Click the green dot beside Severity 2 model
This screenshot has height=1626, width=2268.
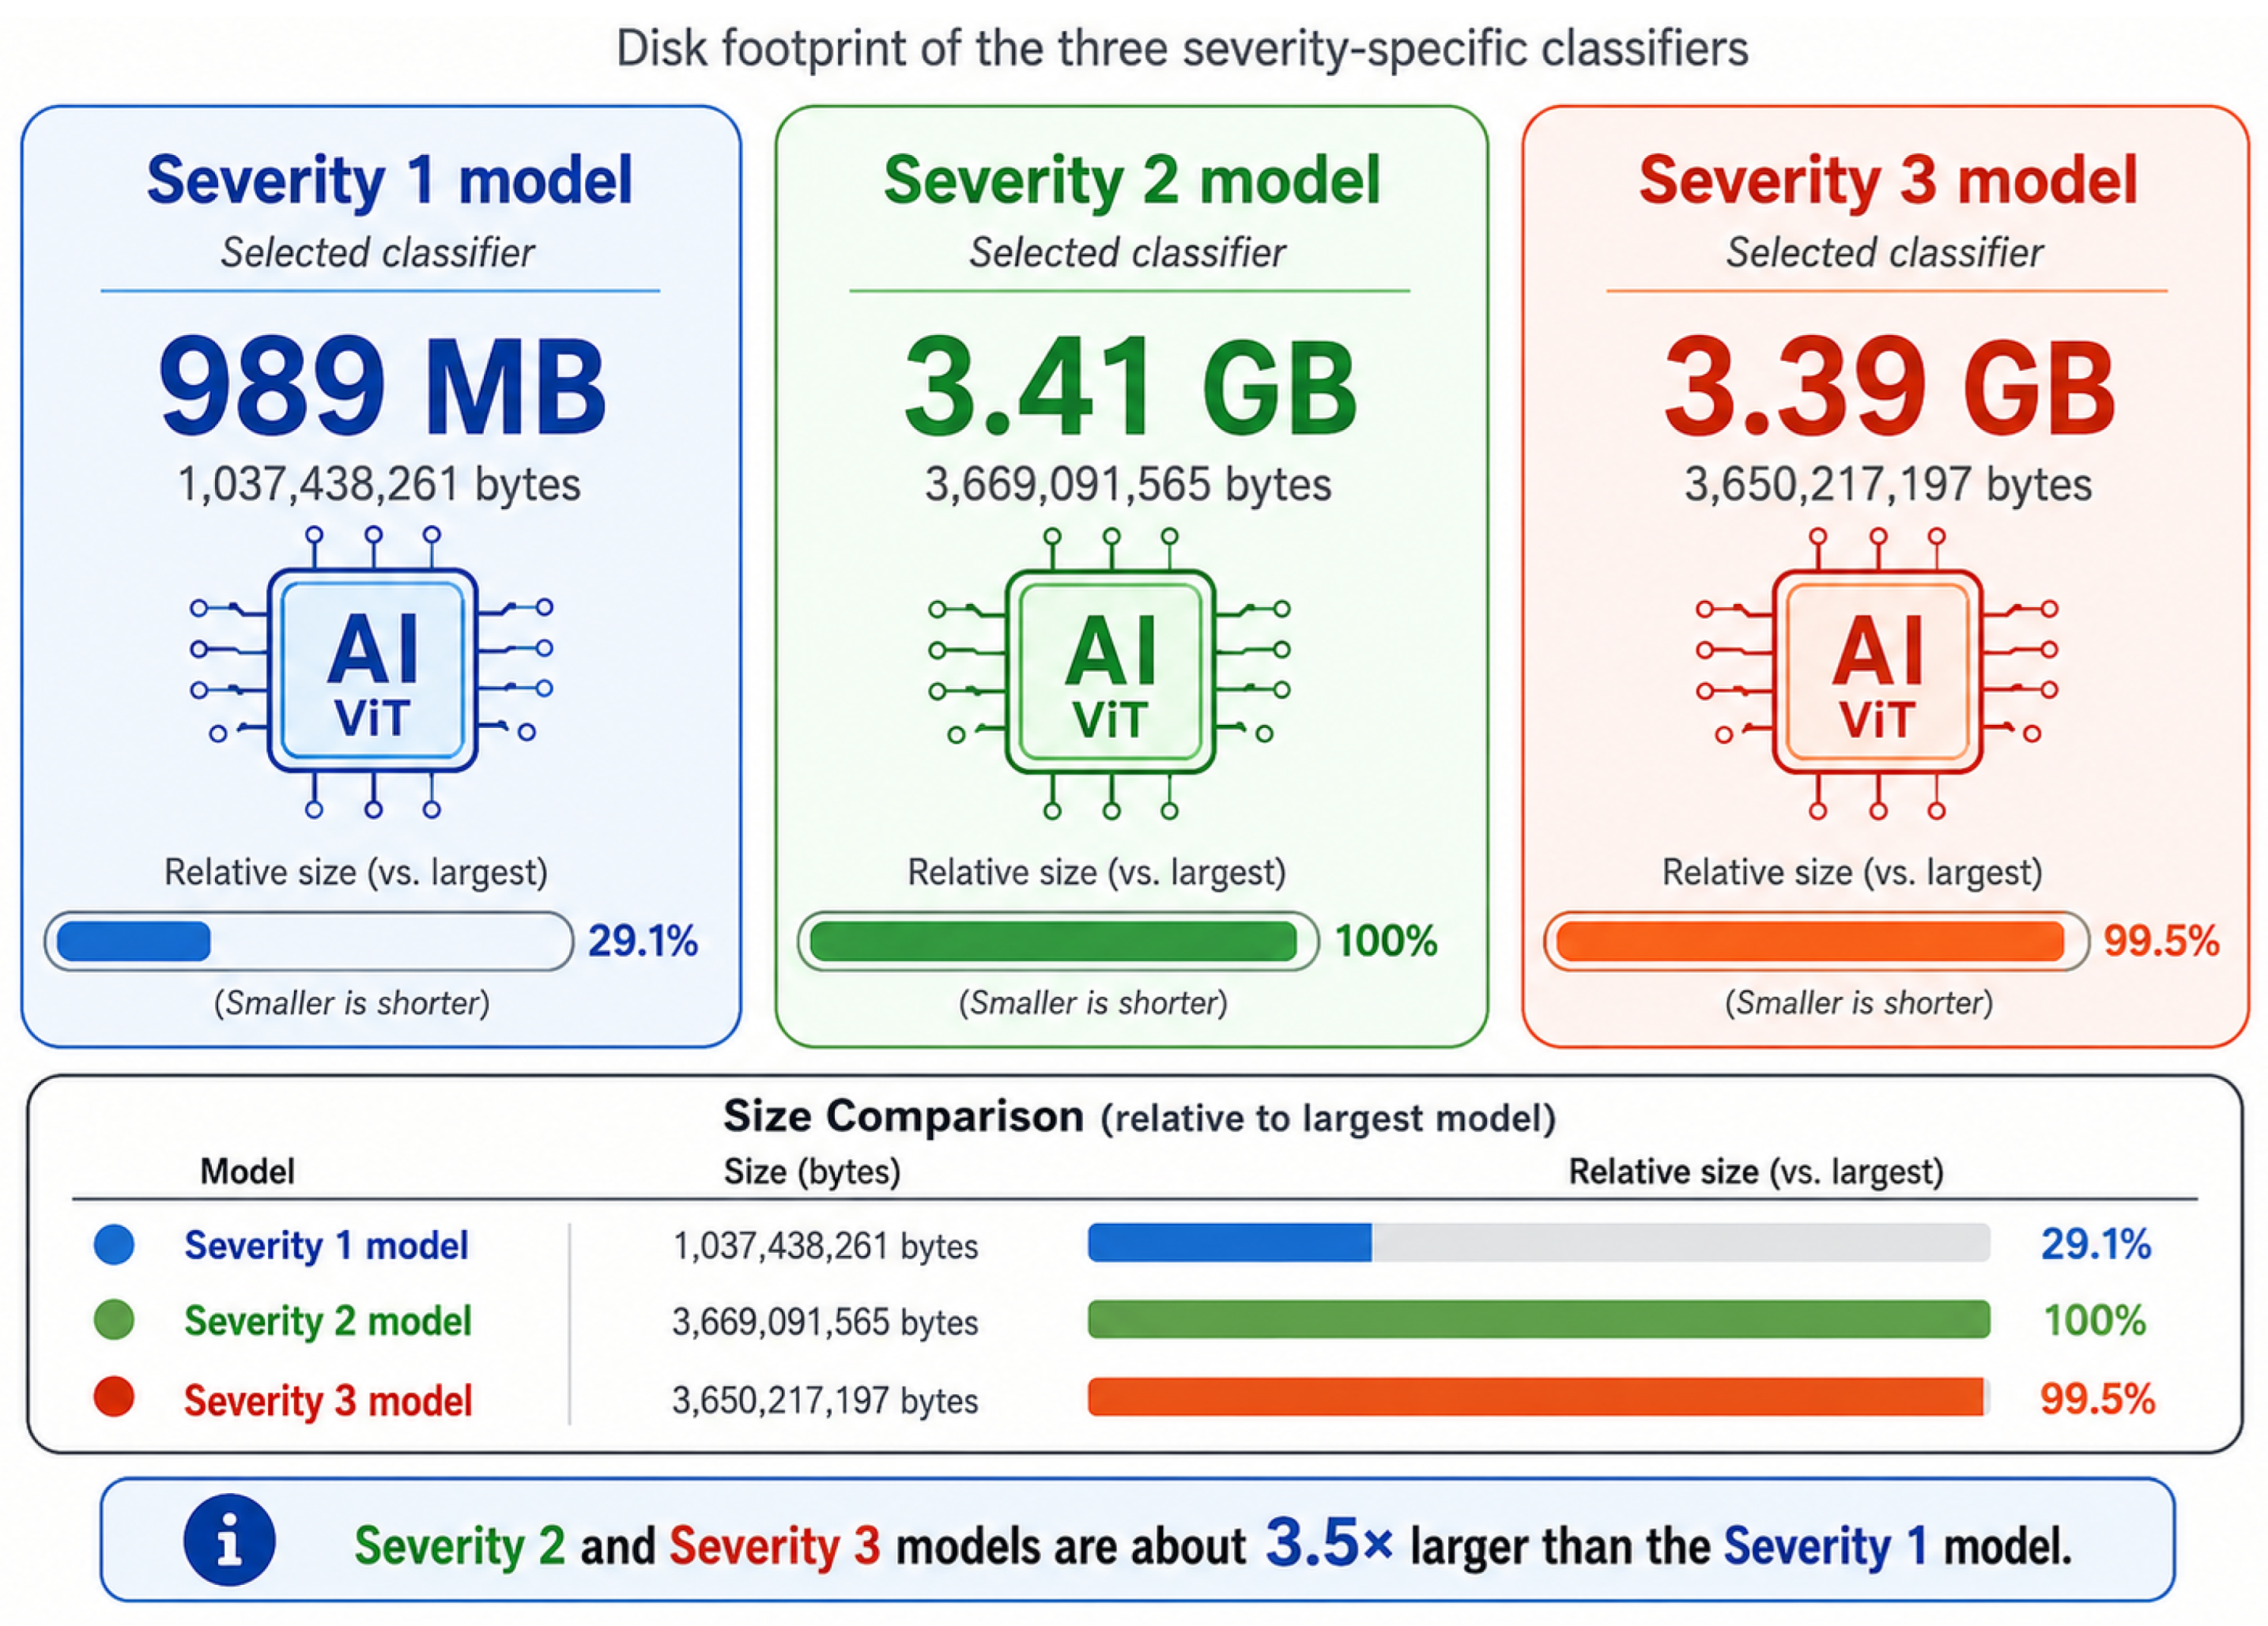(114, 1320)
